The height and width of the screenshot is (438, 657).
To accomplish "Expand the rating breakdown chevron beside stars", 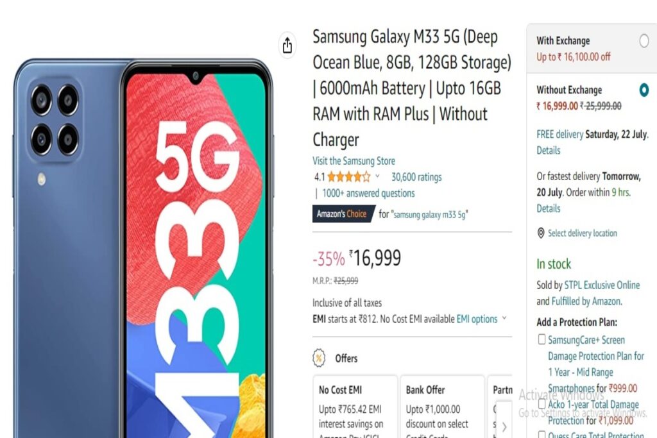I will [377, 176].
